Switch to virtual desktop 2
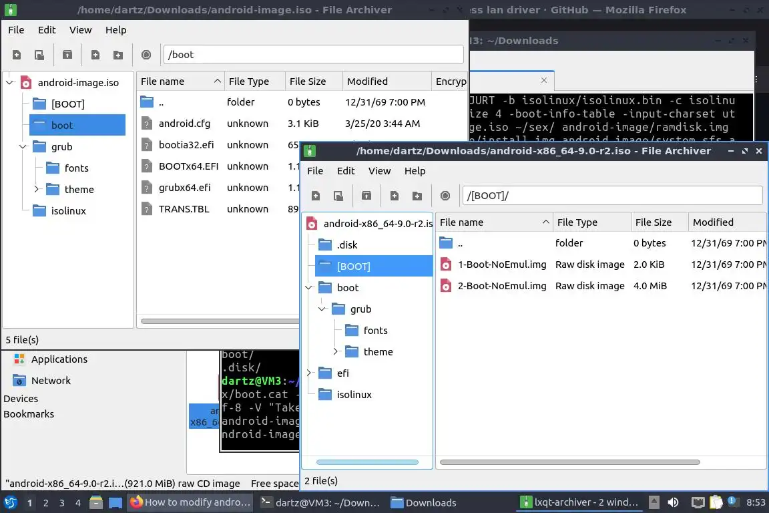This screenshot has width=769, height=513. [45, 503]
